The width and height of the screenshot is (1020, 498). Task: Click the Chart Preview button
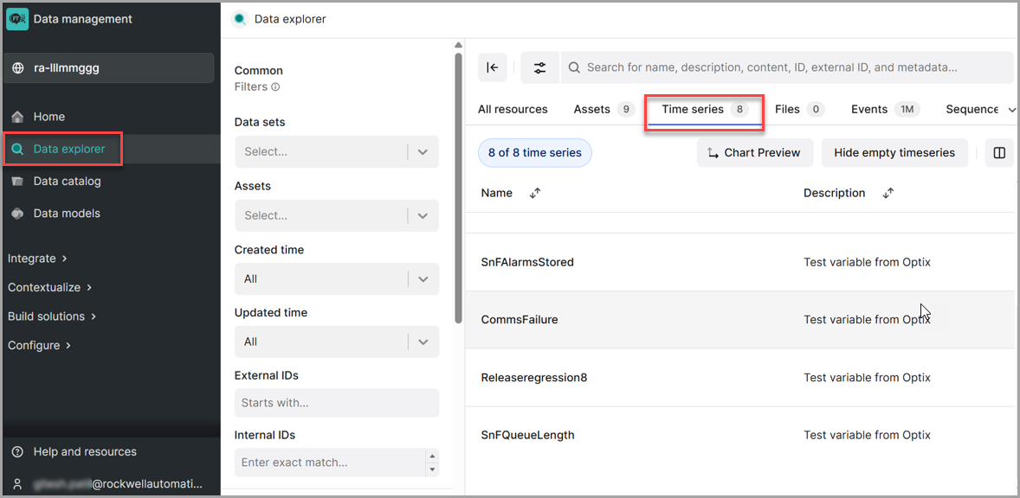pyautogui.click(x=754, y=152)
